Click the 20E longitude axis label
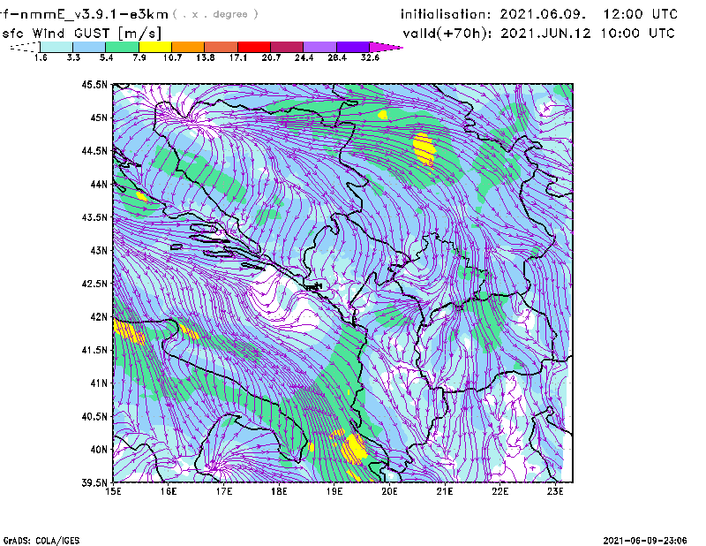The image size is (706, 546). point(389,491)
